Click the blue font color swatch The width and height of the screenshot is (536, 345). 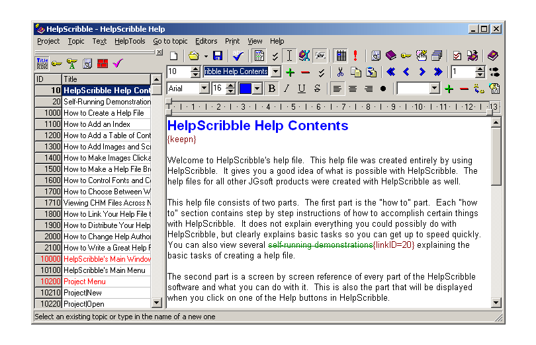click(246, 89)
